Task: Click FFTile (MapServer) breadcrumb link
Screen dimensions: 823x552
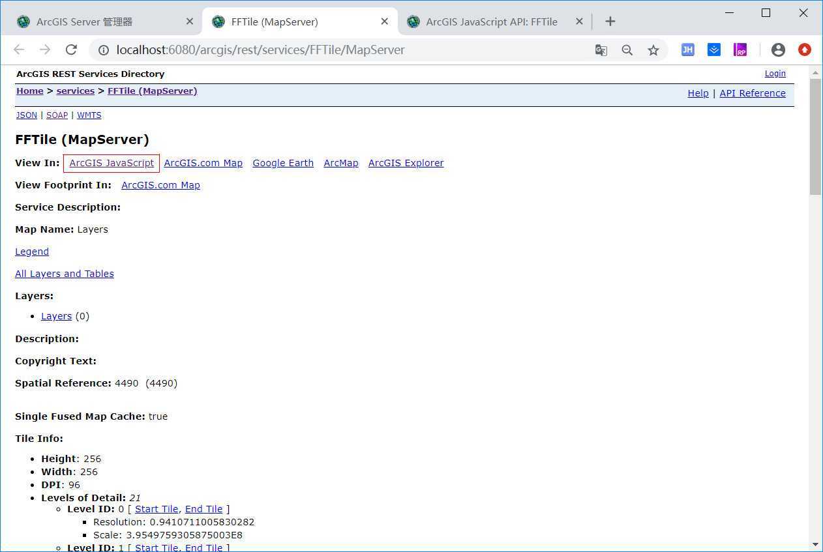Action: (x=153, y=91)
